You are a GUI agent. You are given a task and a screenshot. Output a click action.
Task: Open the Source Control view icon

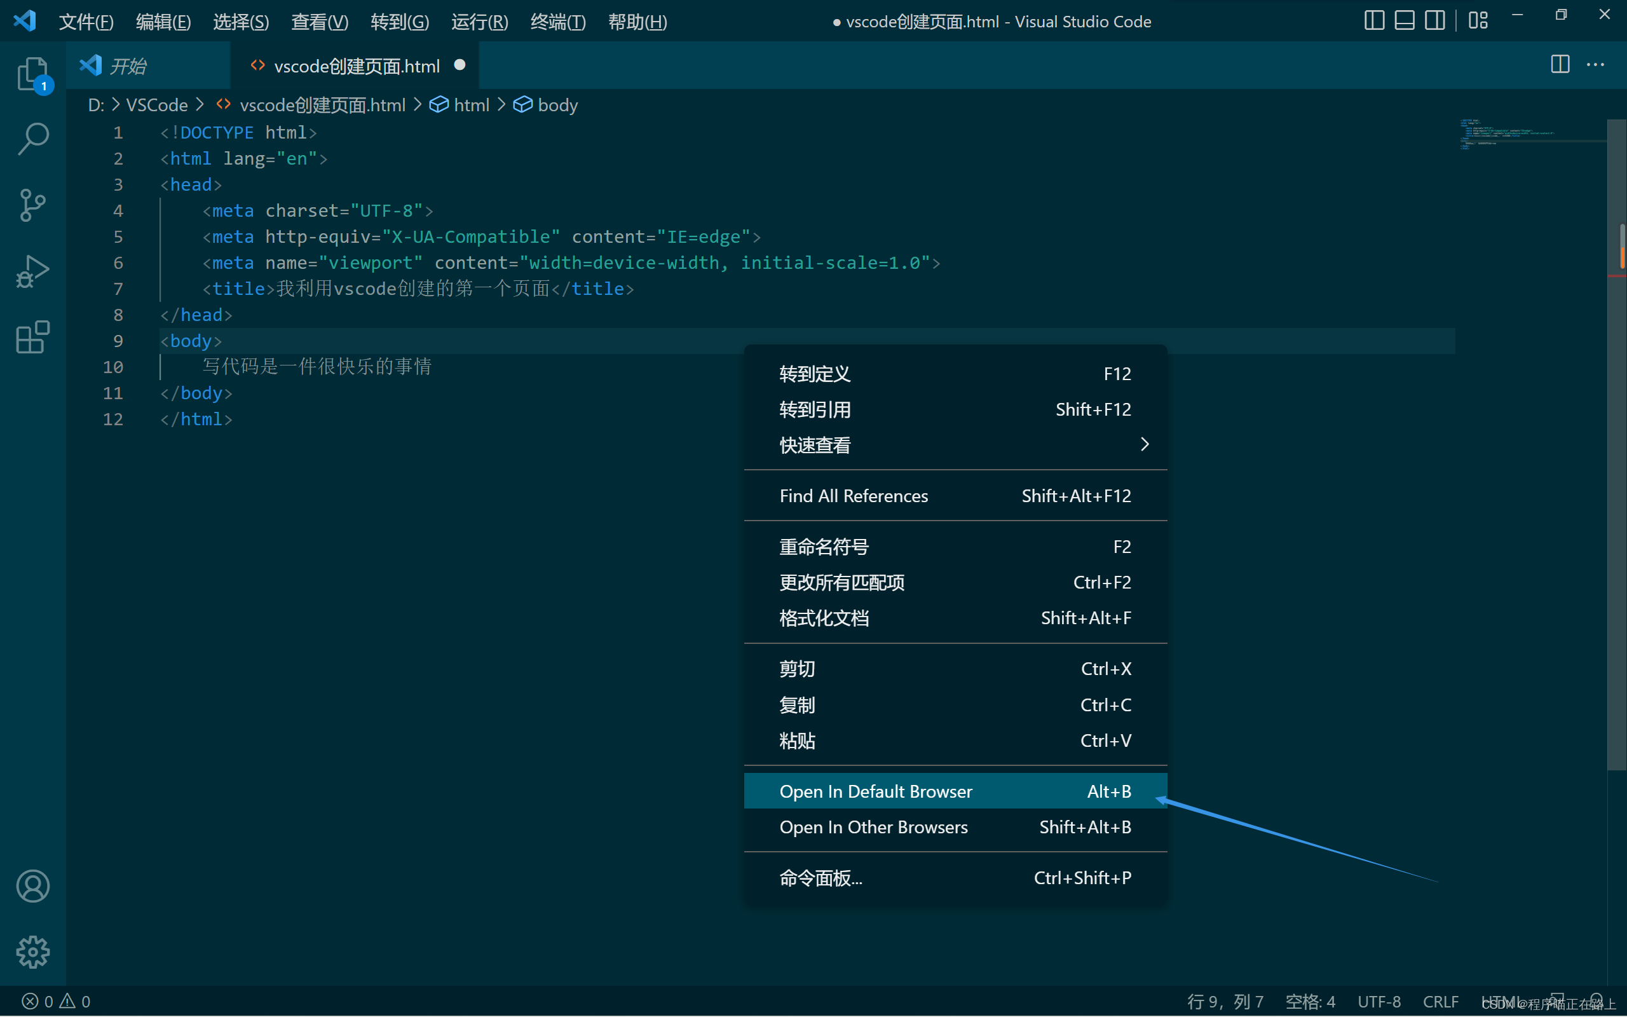[32, 205]
